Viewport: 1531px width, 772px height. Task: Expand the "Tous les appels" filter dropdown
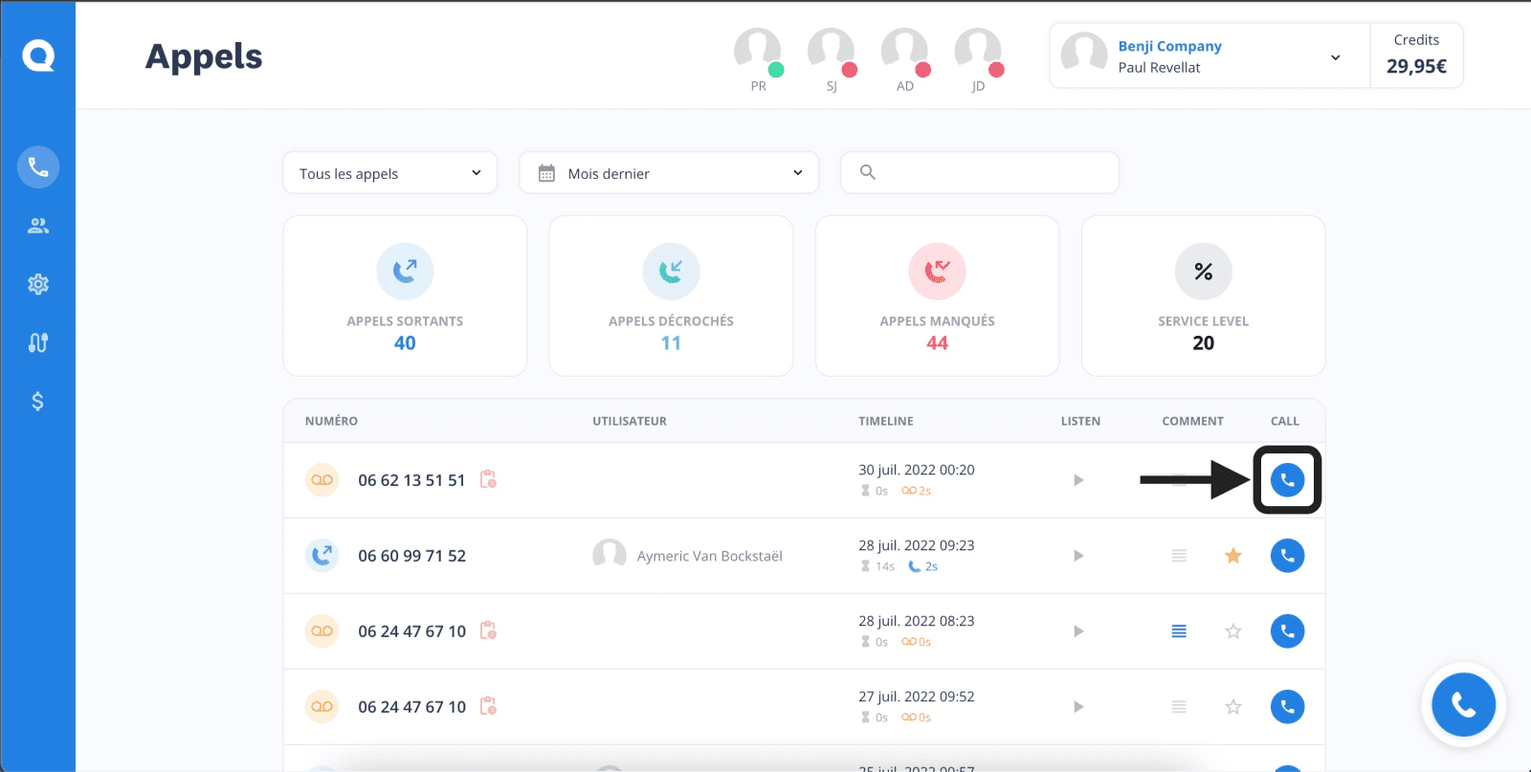coord(389,173)
